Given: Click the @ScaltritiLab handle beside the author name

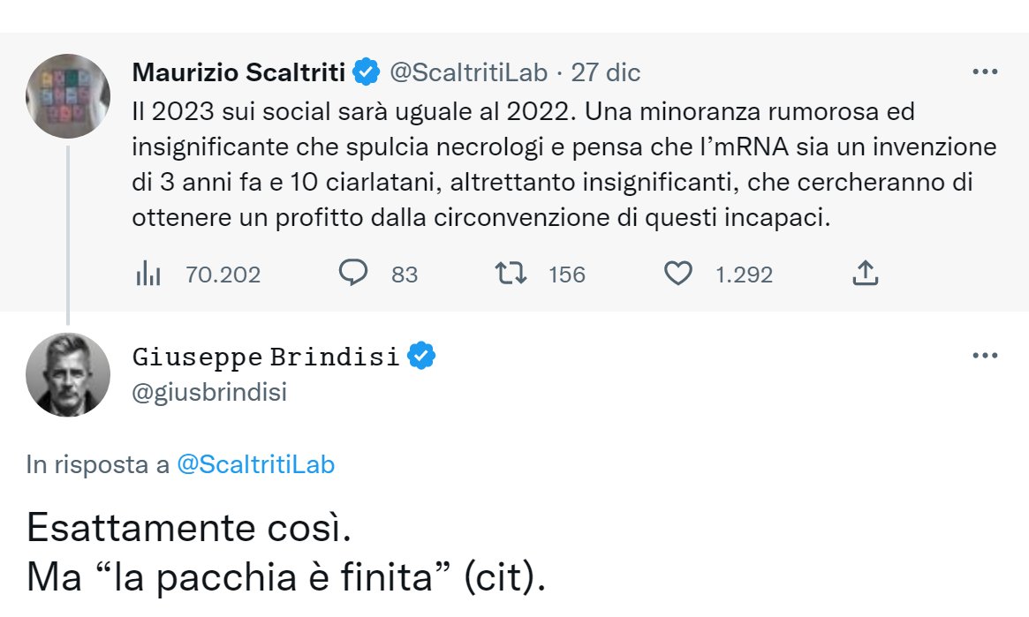Looking at the screenshot, I should (468, 72).
